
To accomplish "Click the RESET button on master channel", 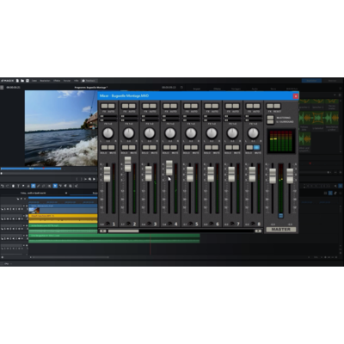I will click(277, 106).
